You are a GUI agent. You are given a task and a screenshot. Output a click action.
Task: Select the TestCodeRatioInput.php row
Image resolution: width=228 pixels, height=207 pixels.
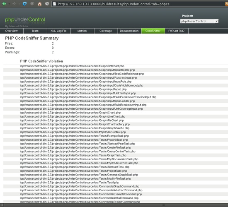[116, 74]
